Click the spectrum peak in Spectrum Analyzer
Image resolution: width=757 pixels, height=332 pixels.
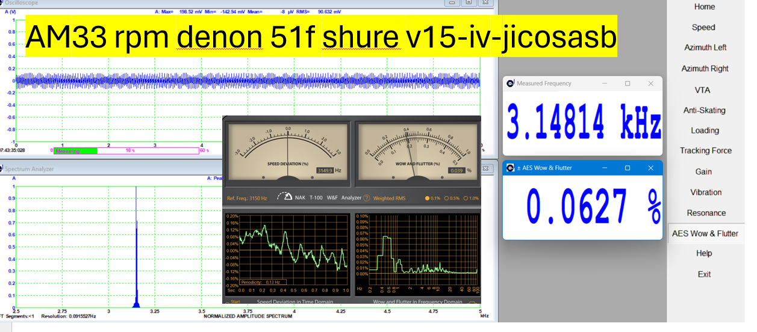click(136, 247)
